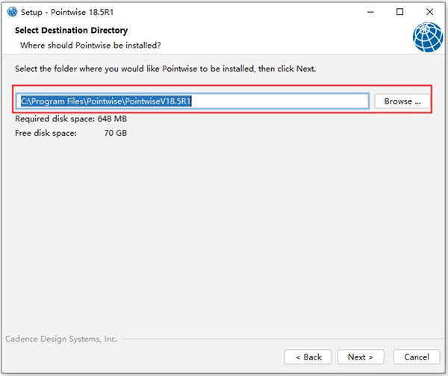Click the 'Setup - Pointwise 18.5R1' window title
This screenshot has width=448, height=376.
[67, 12]
